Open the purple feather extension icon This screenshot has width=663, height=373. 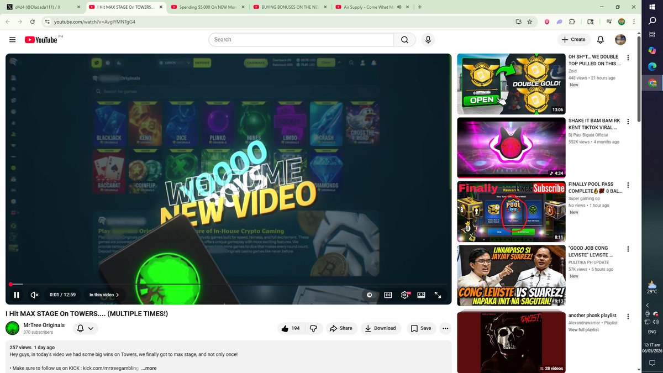559,22
